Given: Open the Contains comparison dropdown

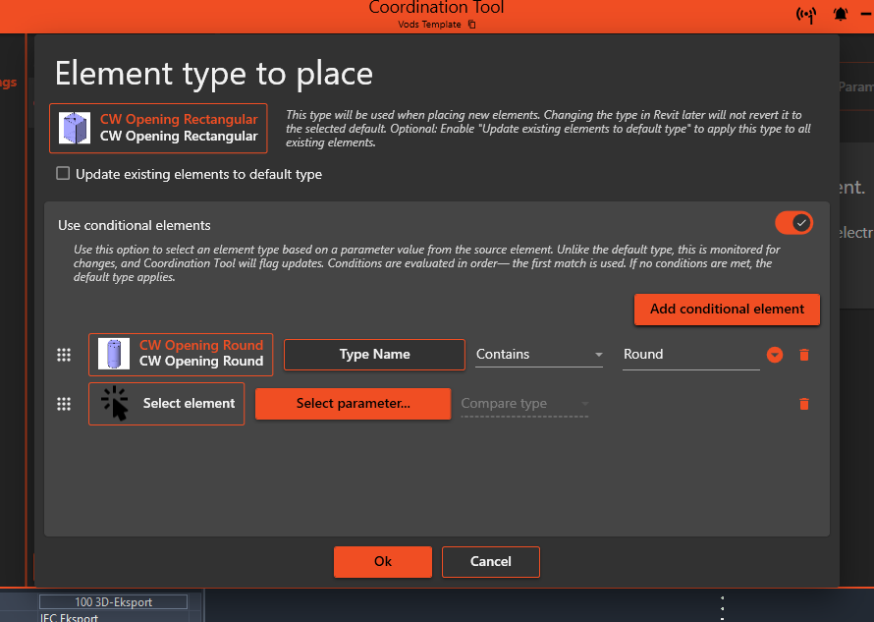Looking at the screenshot, I should (x=538, y=355).
